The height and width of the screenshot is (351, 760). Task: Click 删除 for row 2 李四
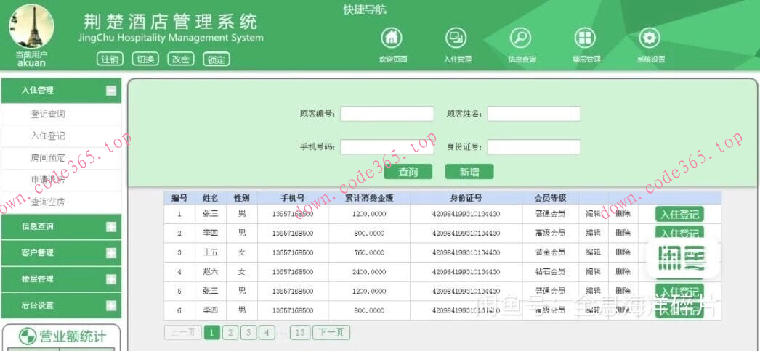623,233
